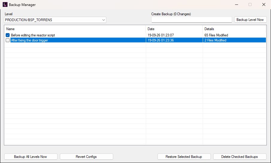
Task: Click Backup All Levels Now button
Action: (31, 157)
